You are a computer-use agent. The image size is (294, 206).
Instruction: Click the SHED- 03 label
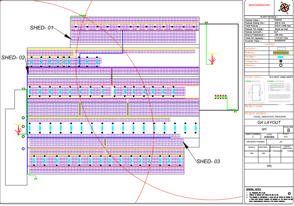pos(208,161)
